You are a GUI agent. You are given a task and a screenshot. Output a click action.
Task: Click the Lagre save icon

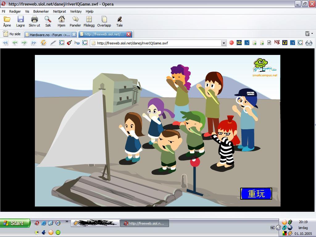[21, 19]
